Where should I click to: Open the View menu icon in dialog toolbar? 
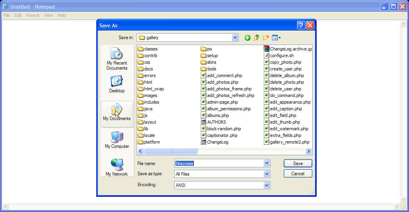pos(276,38)
